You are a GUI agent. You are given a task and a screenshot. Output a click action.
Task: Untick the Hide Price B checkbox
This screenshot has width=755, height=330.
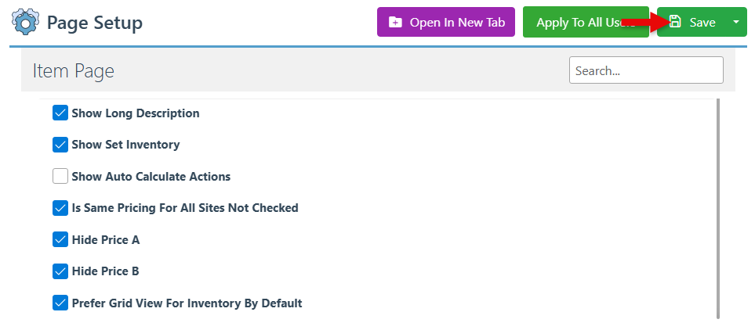coord(60,271)
